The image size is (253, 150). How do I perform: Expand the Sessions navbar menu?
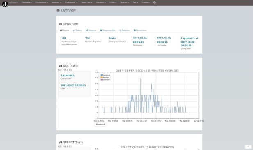pos(57,2)
